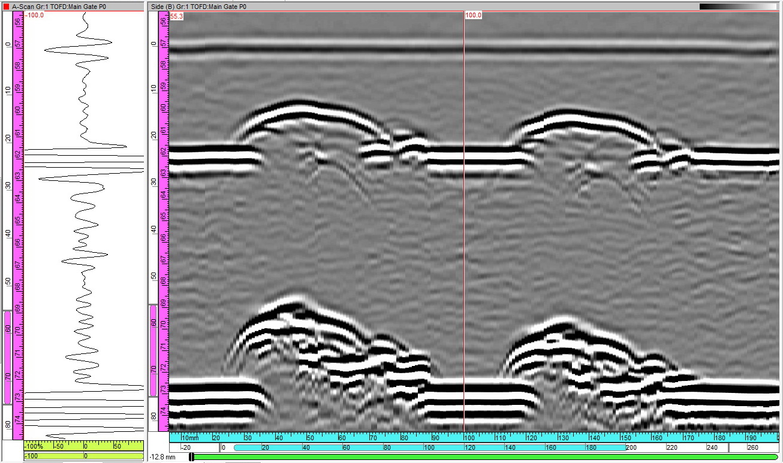Click the 55.3 cursor value label in B-scan
The height and width of the screenshot is (463, 783).
click(176, 16)
